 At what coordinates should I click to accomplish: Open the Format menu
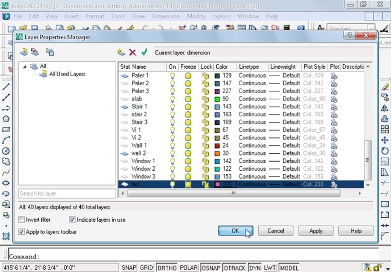(x=95, y=16)
